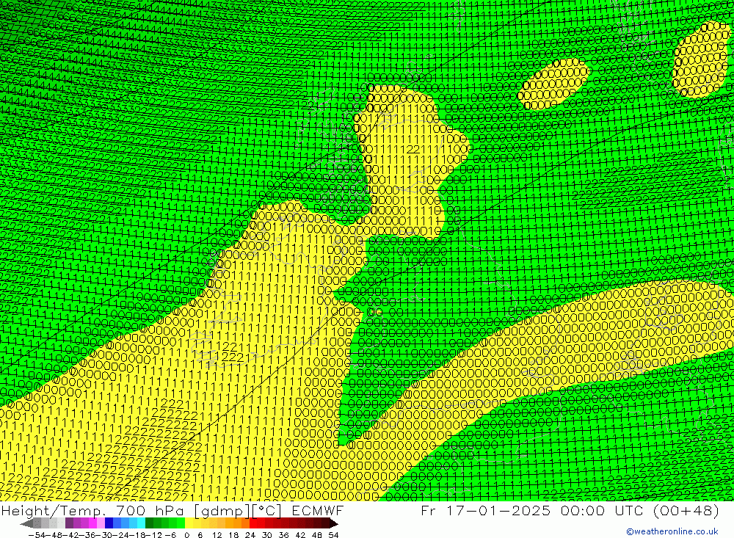The image size is (734, 538).
Task: Click the '-54' value on the color scale
Action: coord(37,535)
